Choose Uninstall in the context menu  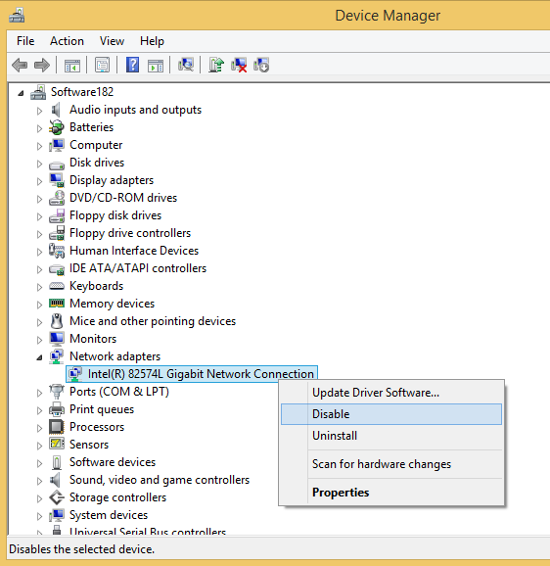391,436
